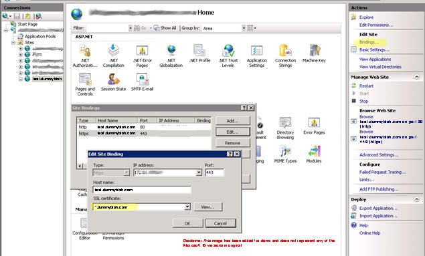Viewport: 425px width, 256px height.
Task: Click Add FTP Publishing... link
Action: [379, 189]
